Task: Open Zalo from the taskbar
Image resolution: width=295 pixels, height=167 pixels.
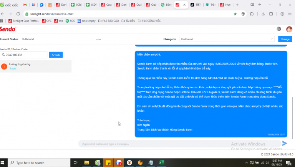Action: [119, 163]
